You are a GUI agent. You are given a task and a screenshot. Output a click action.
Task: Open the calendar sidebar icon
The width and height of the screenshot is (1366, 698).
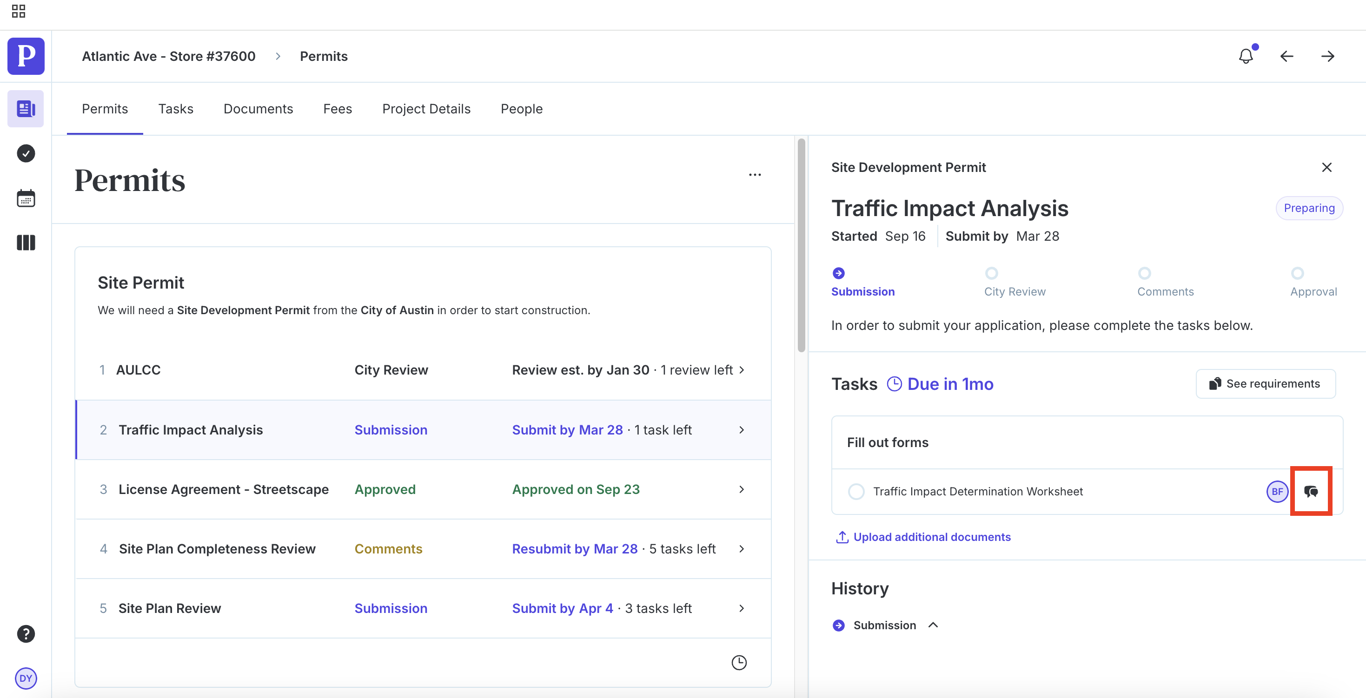coord(26,198)
